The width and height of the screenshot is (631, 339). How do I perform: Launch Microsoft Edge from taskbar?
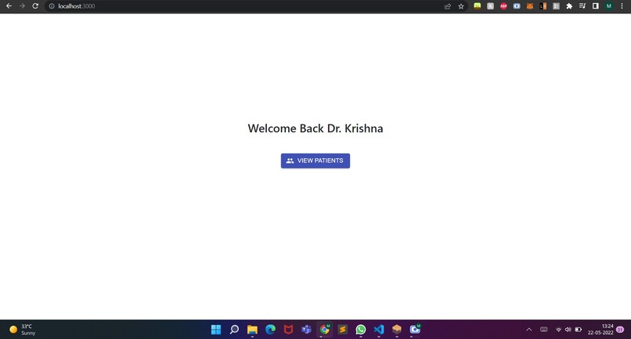(x=270, y=330)
